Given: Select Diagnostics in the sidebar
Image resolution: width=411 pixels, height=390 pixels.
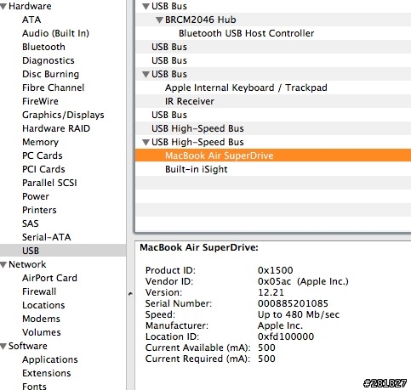Looking at the screenshot, I should pos(49,60).
